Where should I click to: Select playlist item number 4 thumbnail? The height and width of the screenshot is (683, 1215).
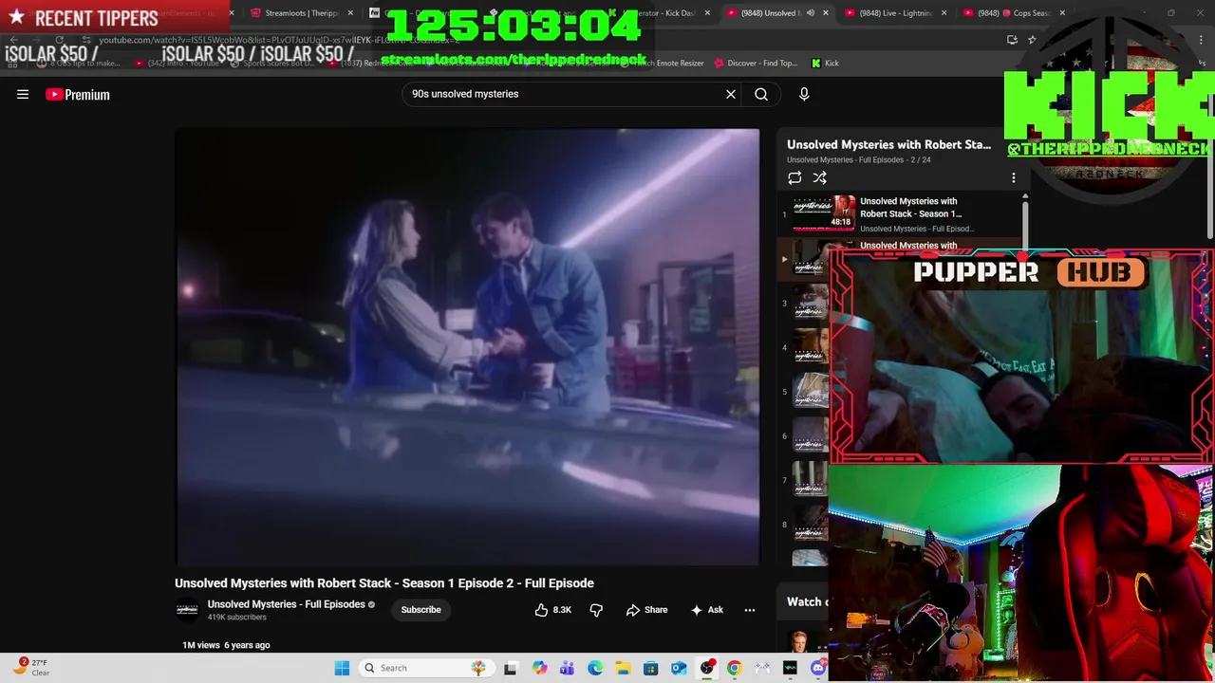click(810, 347)
